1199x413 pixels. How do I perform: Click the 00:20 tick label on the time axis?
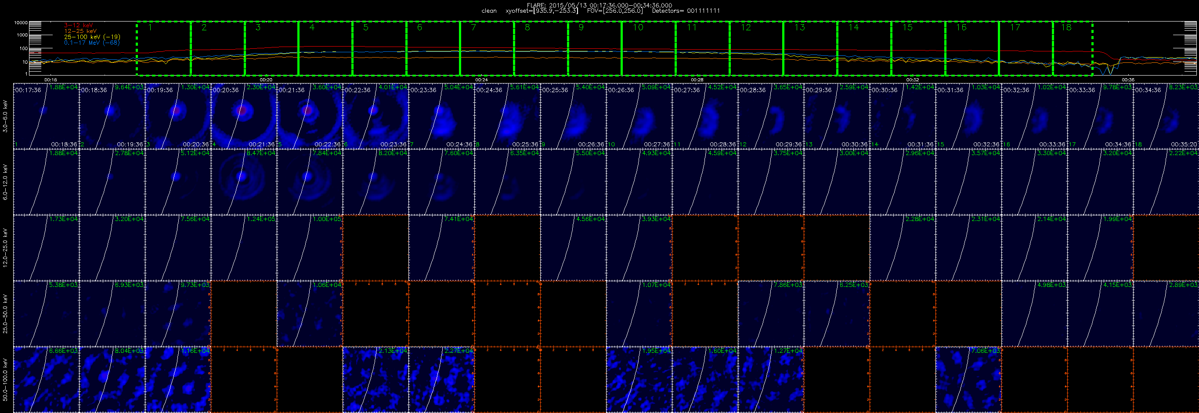point(266,80)
